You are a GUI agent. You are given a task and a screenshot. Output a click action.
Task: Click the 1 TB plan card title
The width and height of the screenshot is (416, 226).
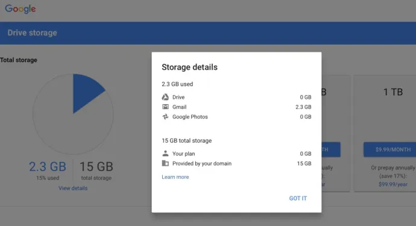point(393,92)
